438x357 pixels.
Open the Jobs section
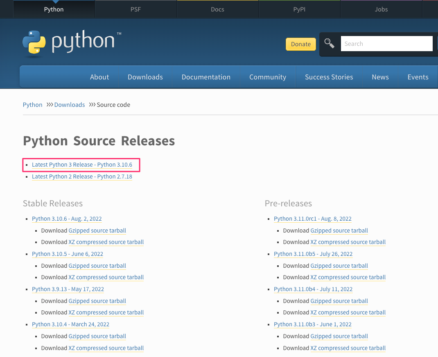tap(381, 9)
